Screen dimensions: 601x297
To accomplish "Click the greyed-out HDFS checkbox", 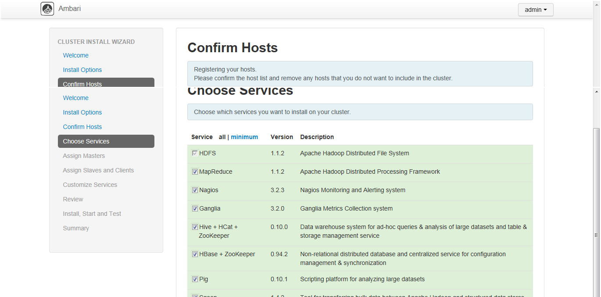I will click(195, 154).
